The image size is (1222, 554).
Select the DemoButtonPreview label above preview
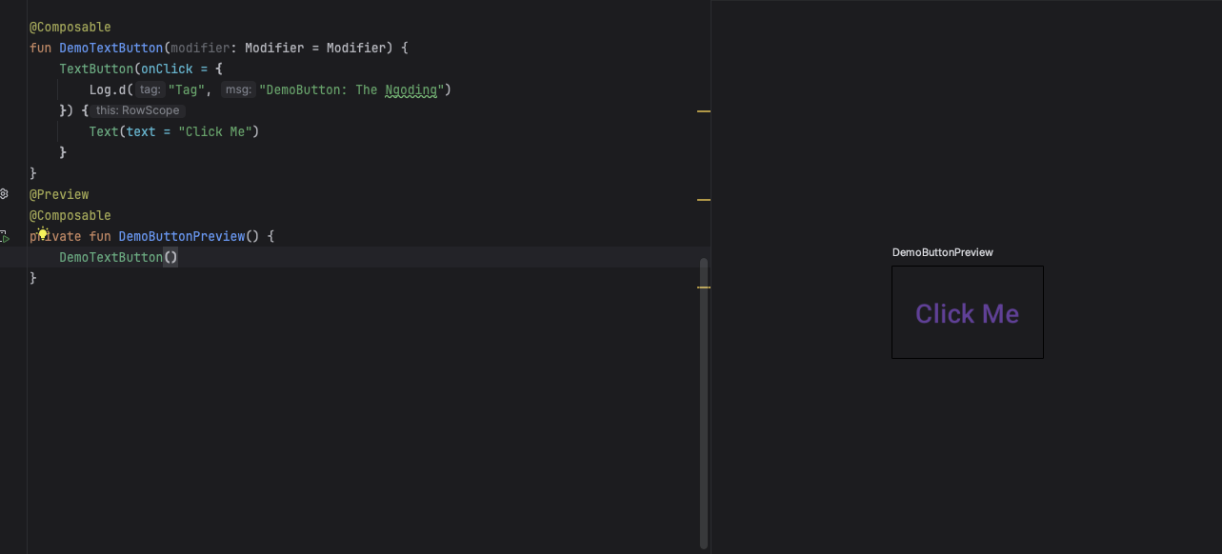pyautogui.click(x=942, y=252)
